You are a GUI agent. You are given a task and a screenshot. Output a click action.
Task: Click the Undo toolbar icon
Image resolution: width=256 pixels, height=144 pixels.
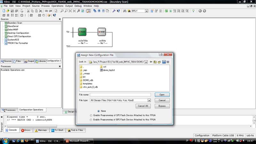point(46,11)
